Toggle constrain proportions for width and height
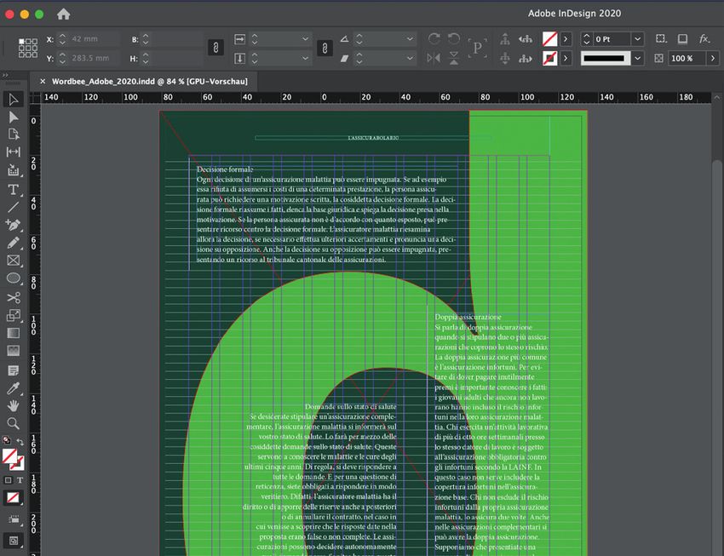This screenshot has width=724, height=556. coord(215,49)
